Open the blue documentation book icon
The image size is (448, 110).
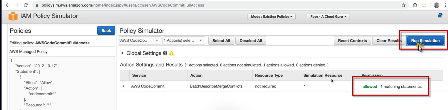[x=440, y=15]
